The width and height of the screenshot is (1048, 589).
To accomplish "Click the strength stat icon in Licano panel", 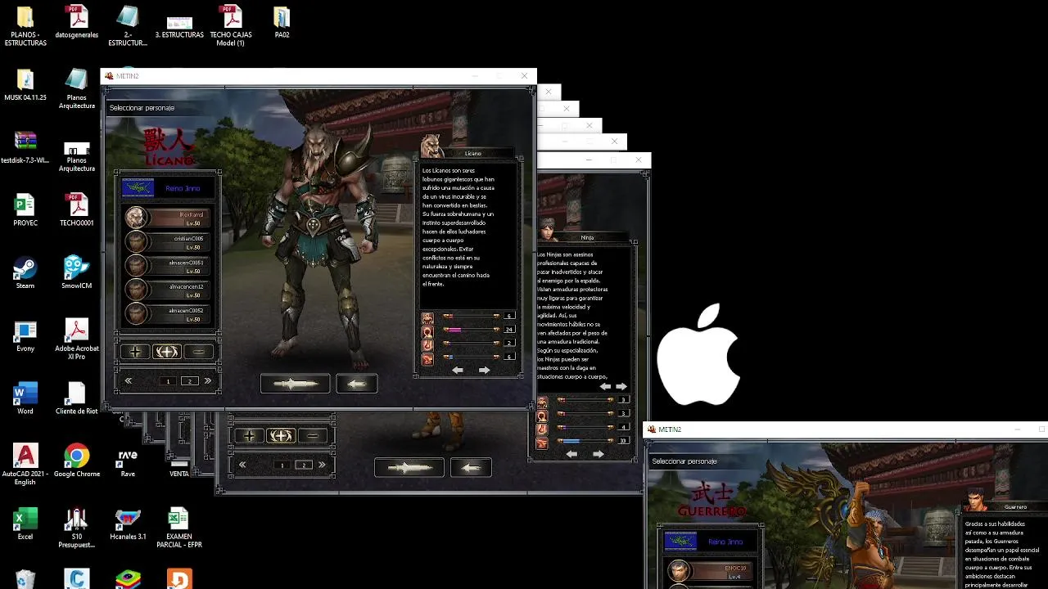I will point(427,345).
